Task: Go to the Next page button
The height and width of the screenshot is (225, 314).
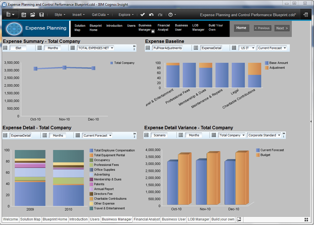Action: 282,28
